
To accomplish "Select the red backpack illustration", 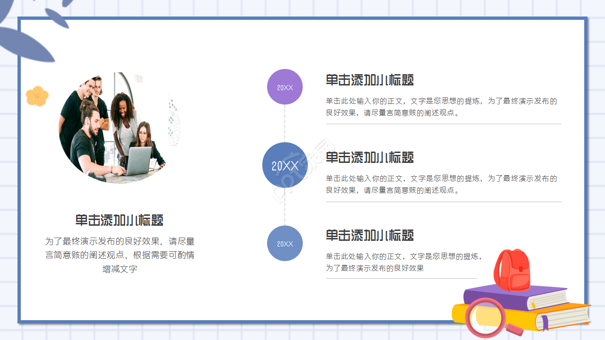I will tap(512, 269).
